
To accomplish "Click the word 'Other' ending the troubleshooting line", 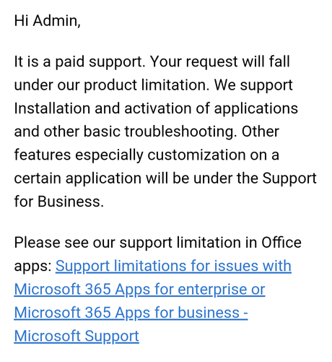I will 261,132.
